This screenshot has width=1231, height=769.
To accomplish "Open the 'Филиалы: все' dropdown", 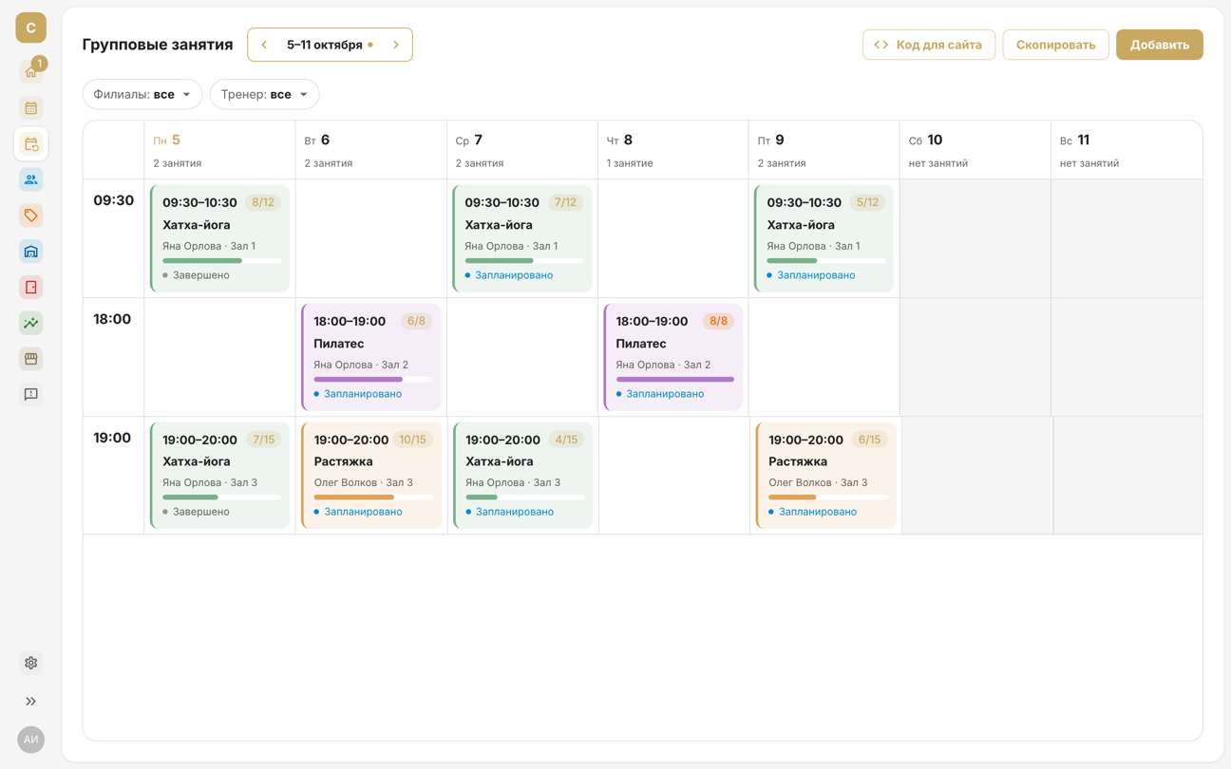I will 142,94.
